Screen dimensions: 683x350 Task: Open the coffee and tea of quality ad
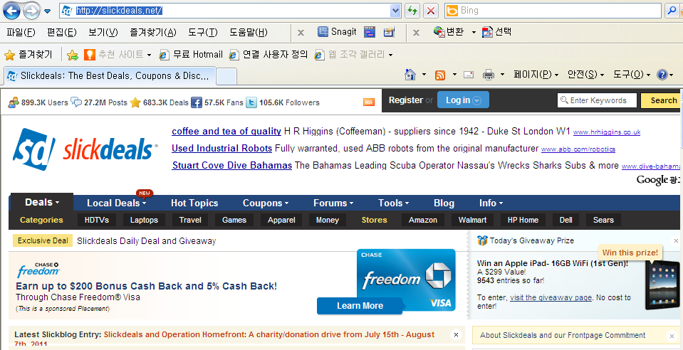[x=226, y=132]
